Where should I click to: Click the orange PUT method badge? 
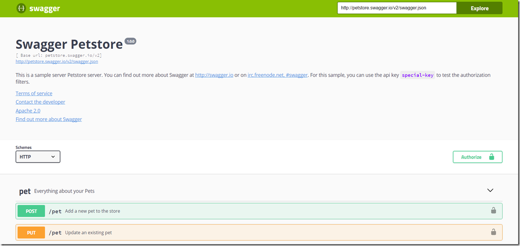[x=31, y=233]
